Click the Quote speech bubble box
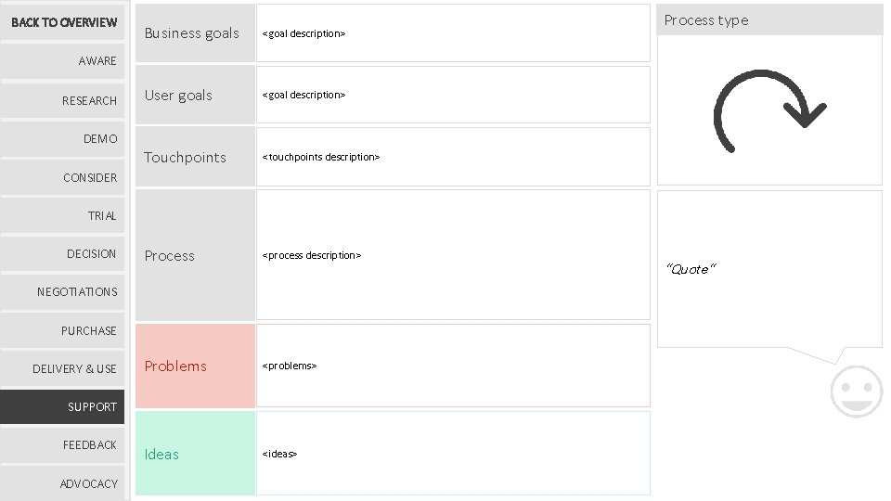Viewport: 891px width, 501px height. coord(768,269)
